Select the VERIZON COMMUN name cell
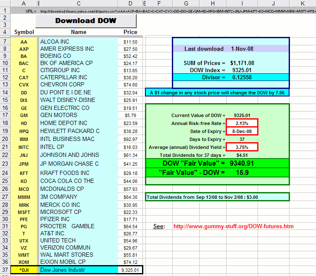 79,247
